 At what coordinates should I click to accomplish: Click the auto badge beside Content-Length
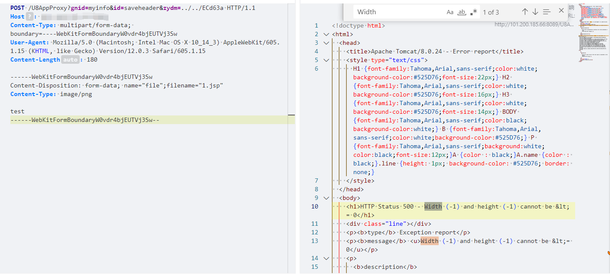coord(71,60)
